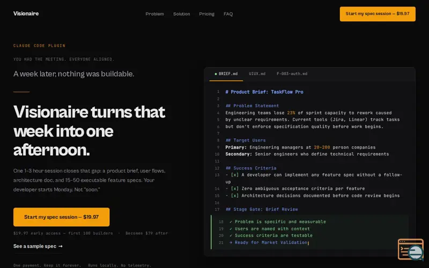
Task: Click 'Runs locally. No telemetry.' text
Action: (120, 265)
